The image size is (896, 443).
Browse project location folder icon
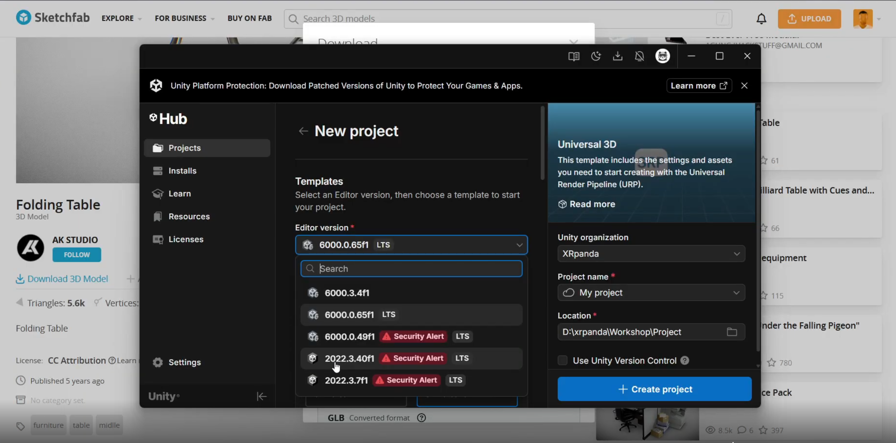[x=732, y=332]
